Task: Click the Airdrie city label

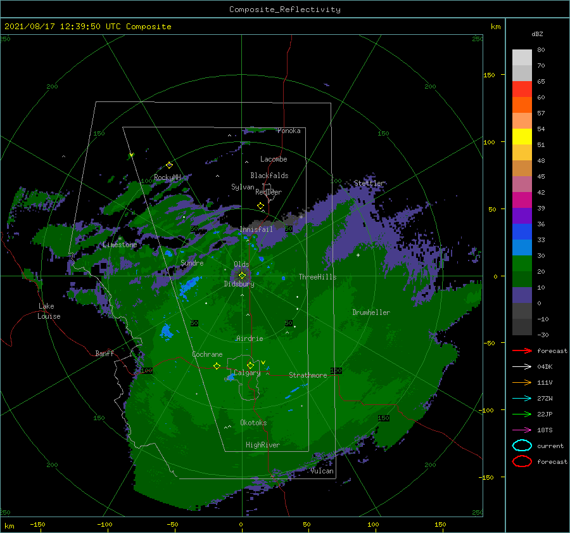Action: click(x=250, y=338)
